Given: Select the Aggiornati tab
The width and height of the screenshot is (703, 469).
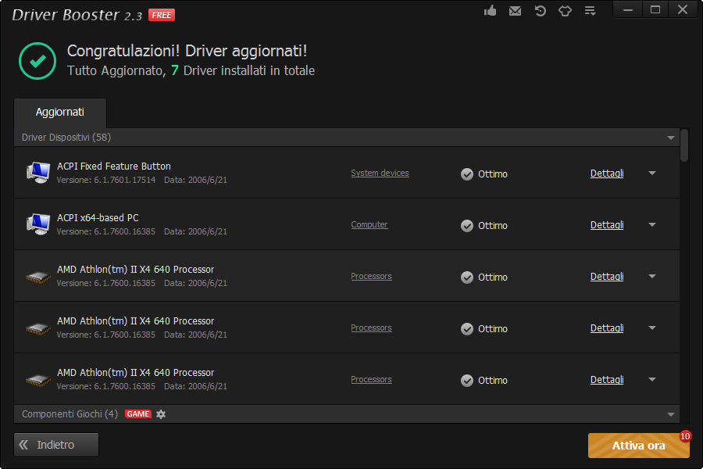Looking at the screenshot, I should tap(60, 113).
